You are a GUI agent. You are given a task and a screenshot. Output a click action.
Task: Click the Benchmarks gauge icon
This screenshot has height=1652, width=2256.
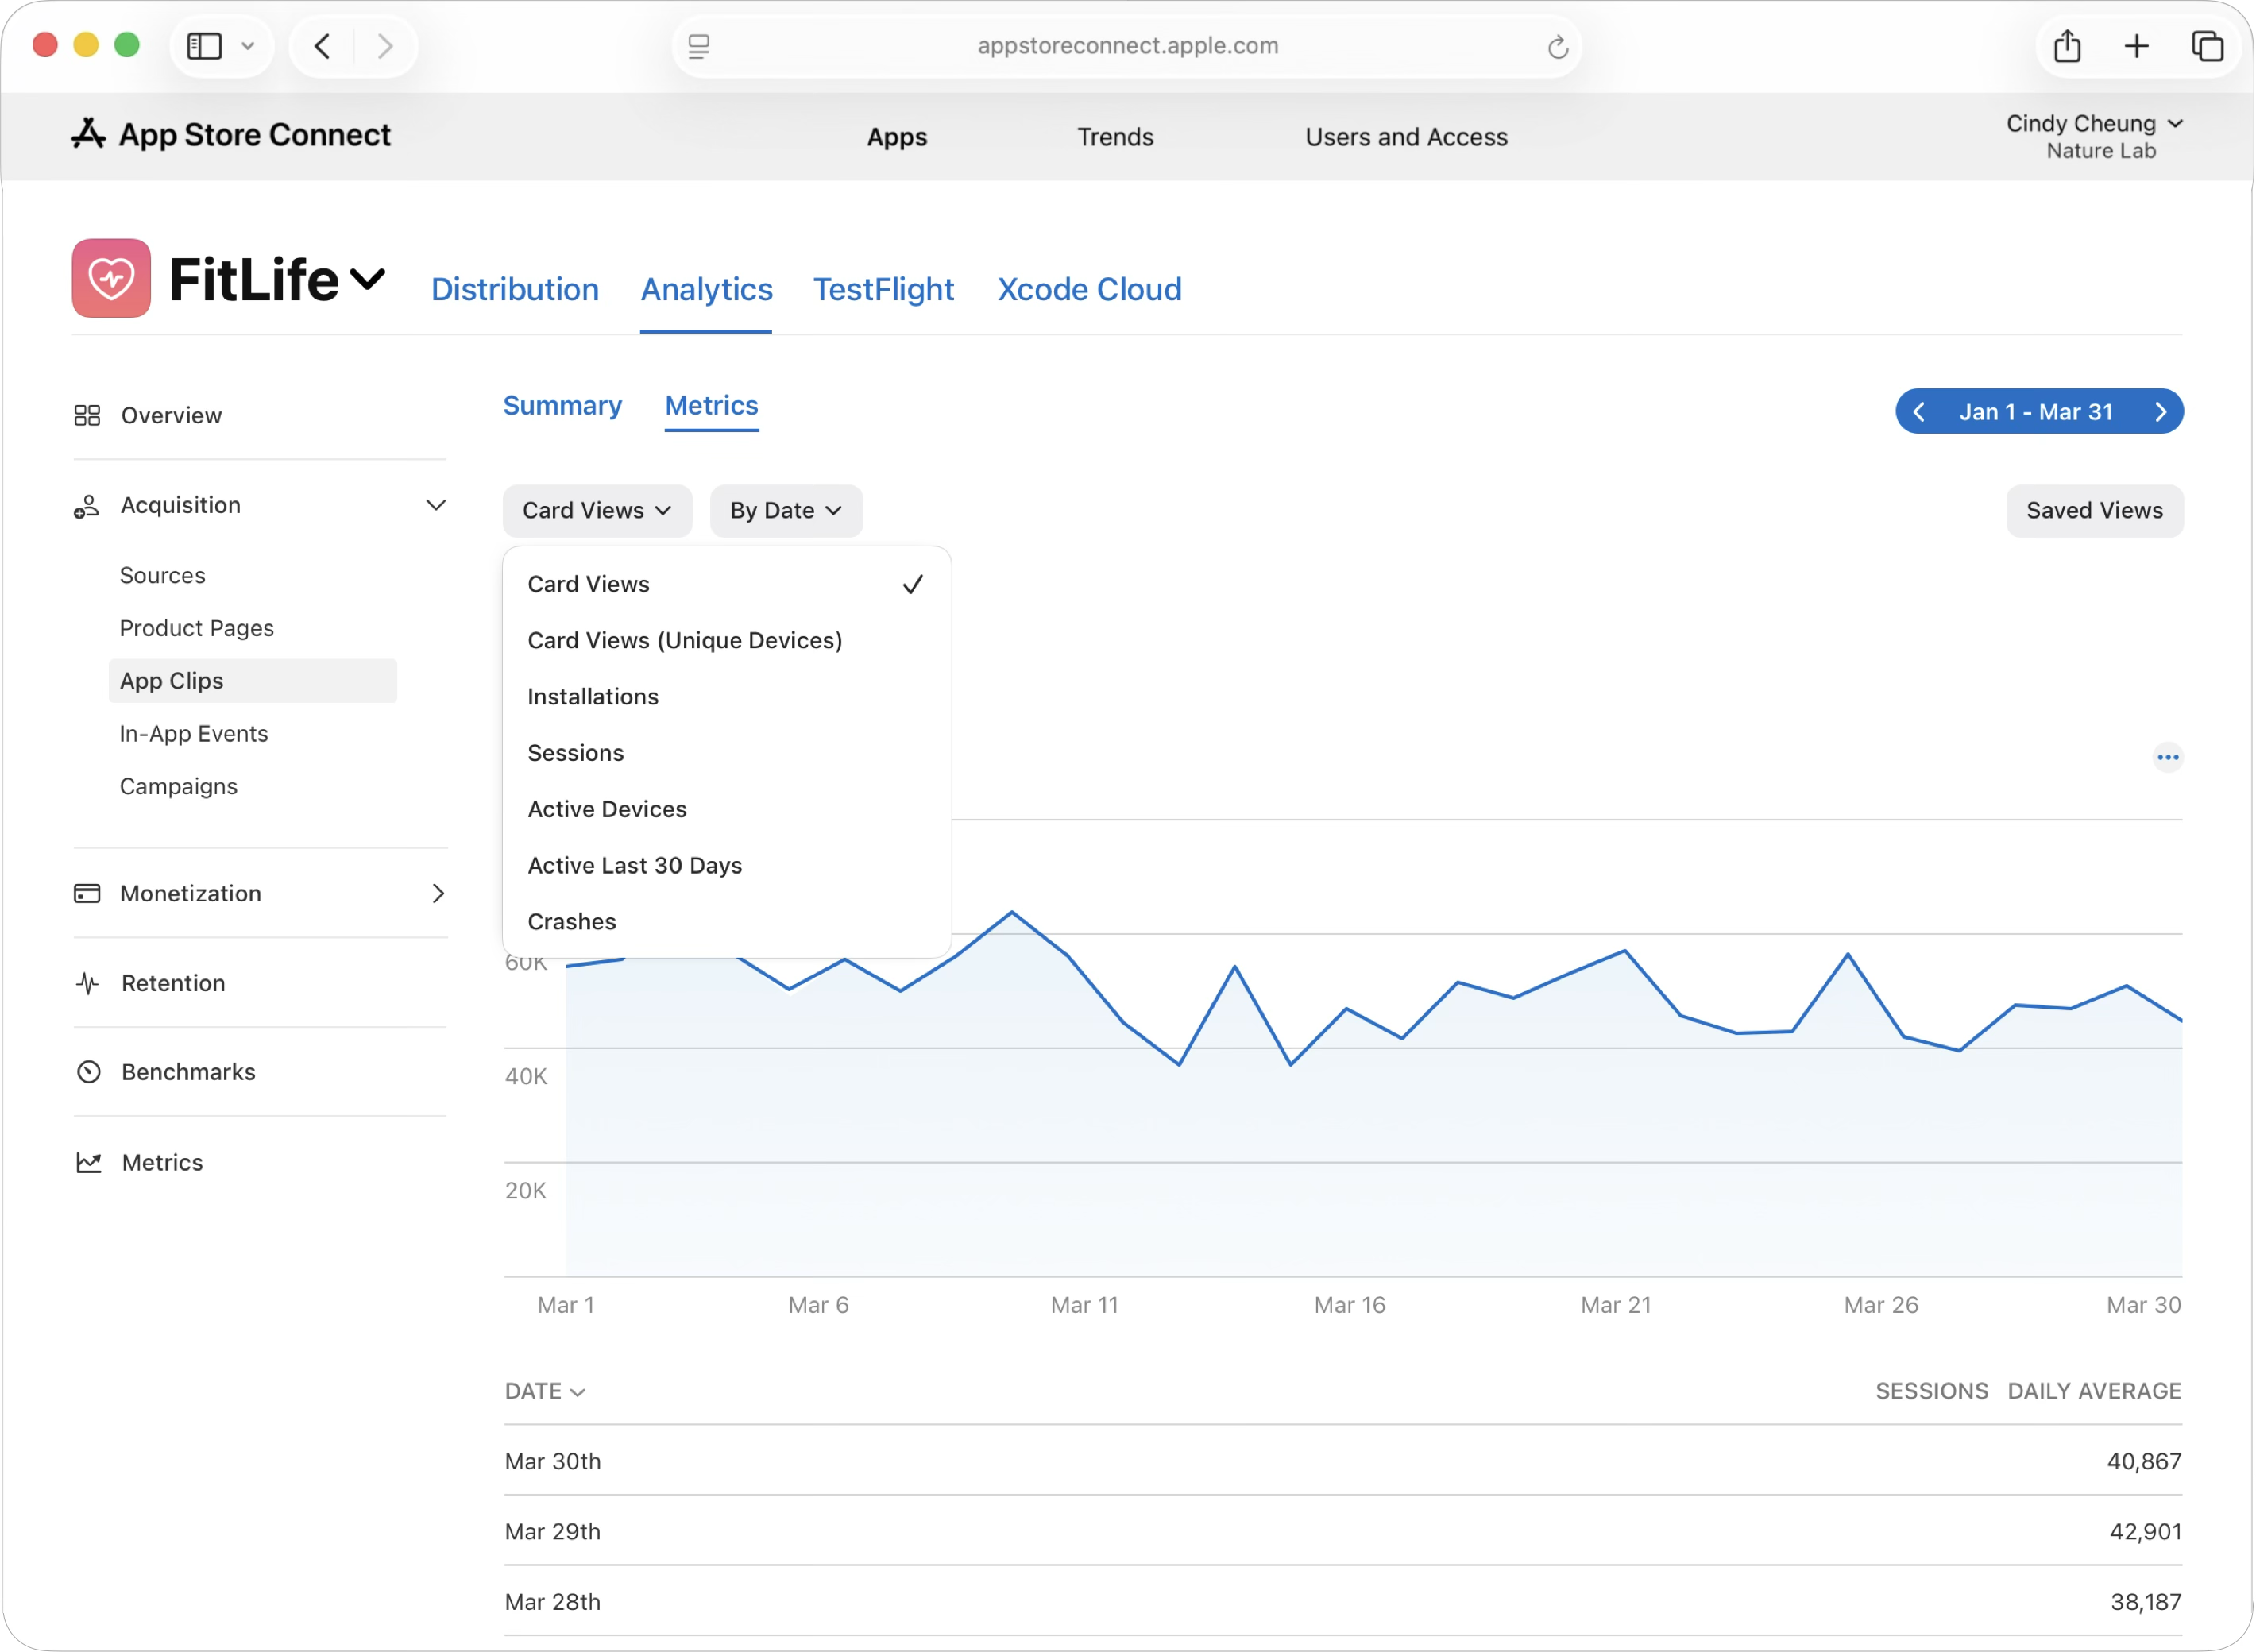point(88,1072)
